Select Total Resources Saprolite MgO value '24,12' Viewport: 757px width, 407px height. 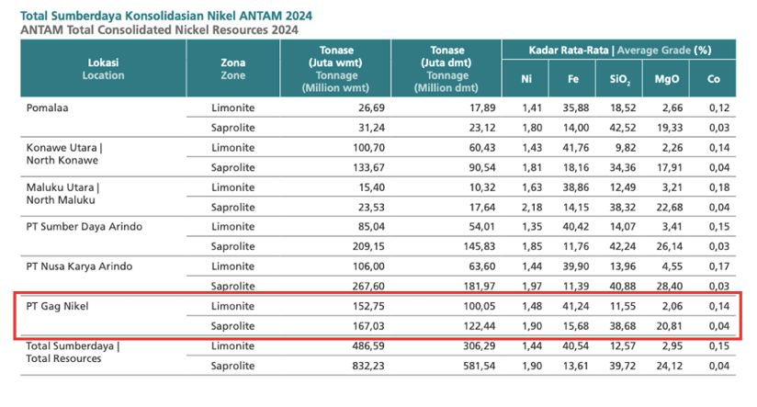tap(670, 366)
